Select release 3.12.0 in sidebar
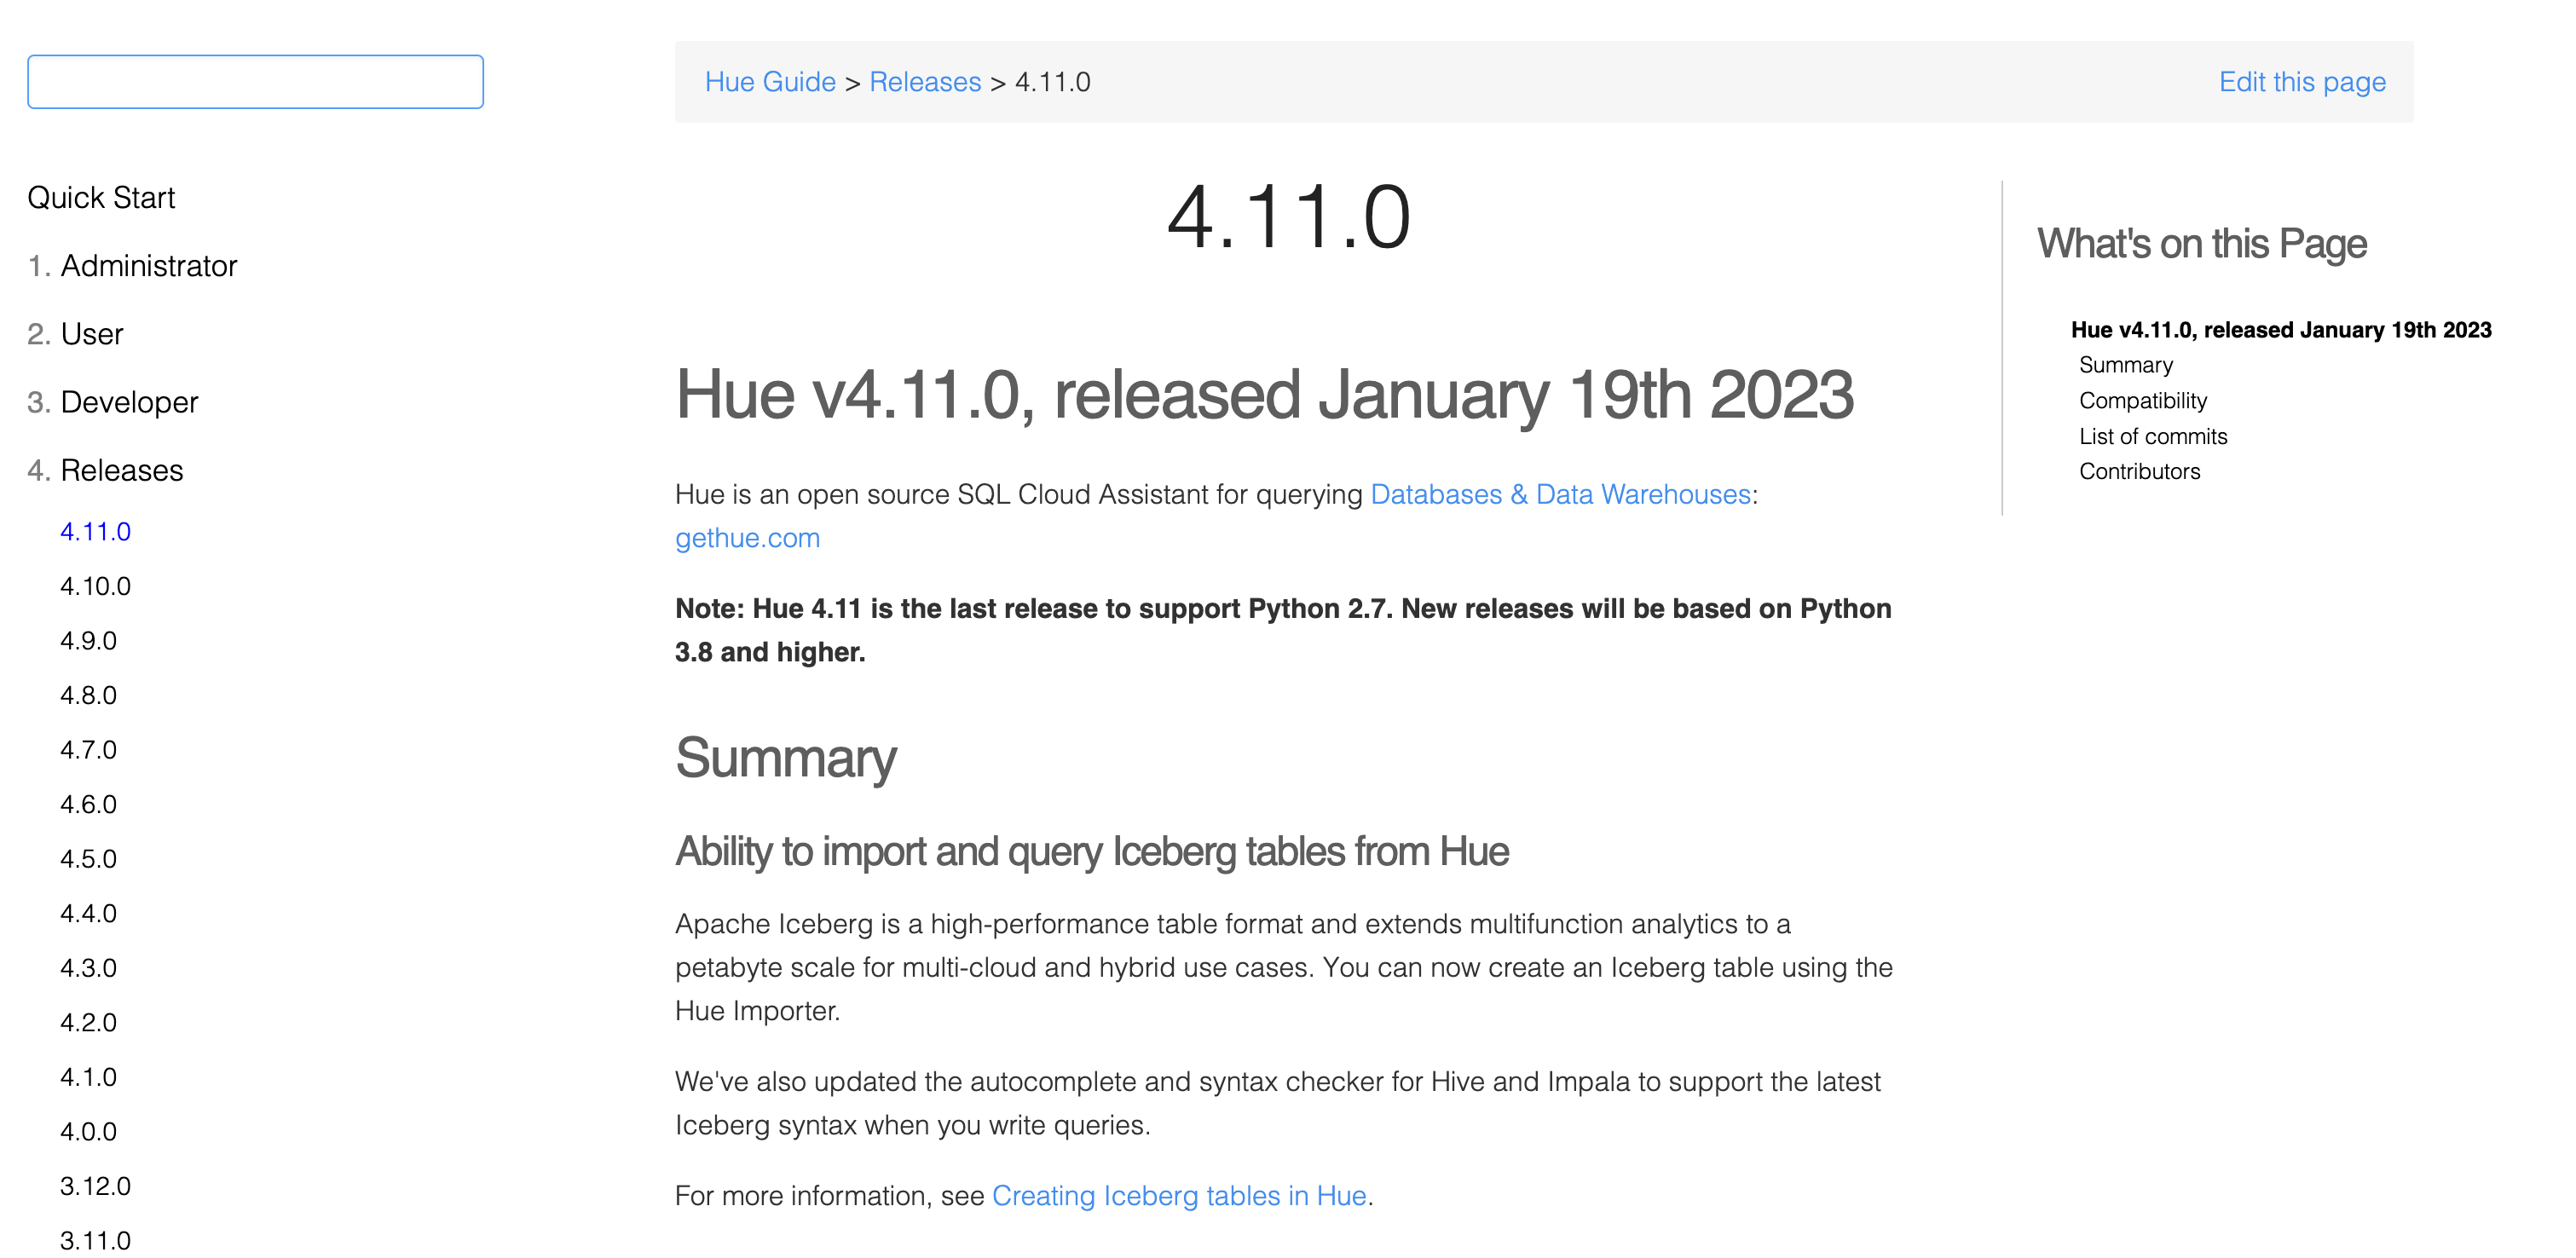Screen dimensions: 2576x1258 click(95, 1186)
